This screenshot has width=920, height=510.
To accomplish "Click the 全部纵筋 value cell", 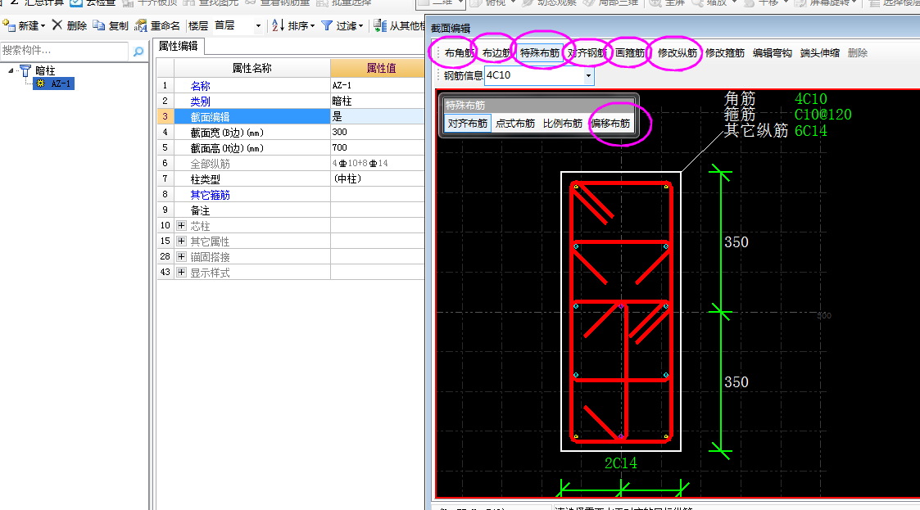I will pos(378,163).
